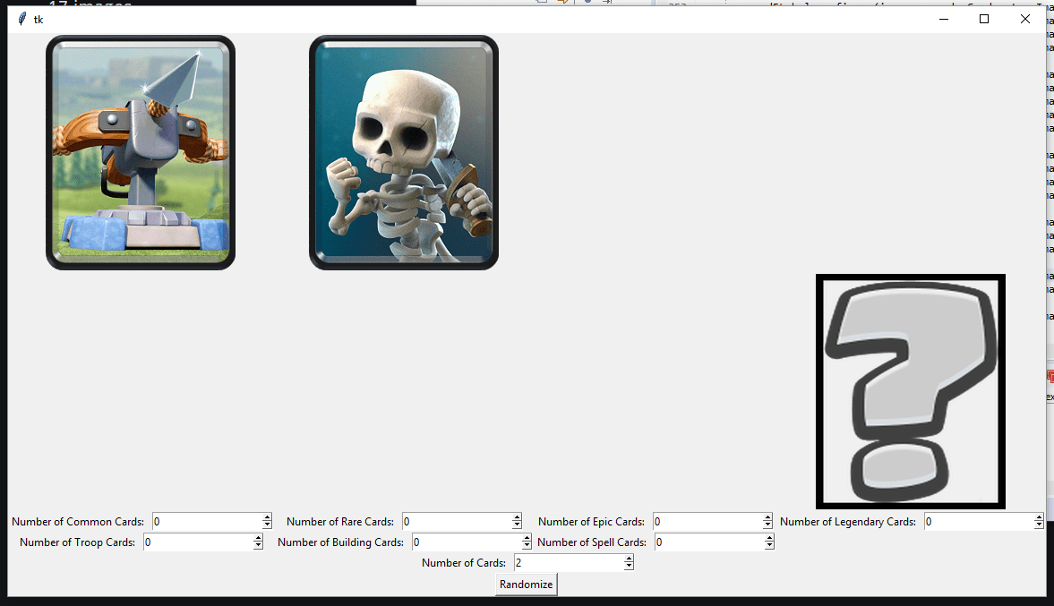This screenshot has width=1054, height=606.
Task: Focus the Number of Spell Cards field
Action: 710,542
